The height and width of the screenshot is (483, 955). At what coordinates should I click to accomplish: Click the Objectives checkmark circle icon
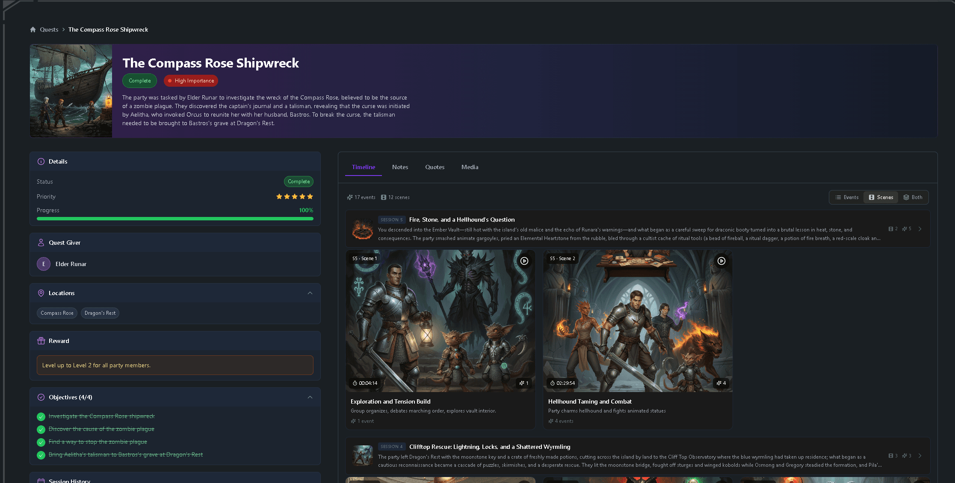41,397
